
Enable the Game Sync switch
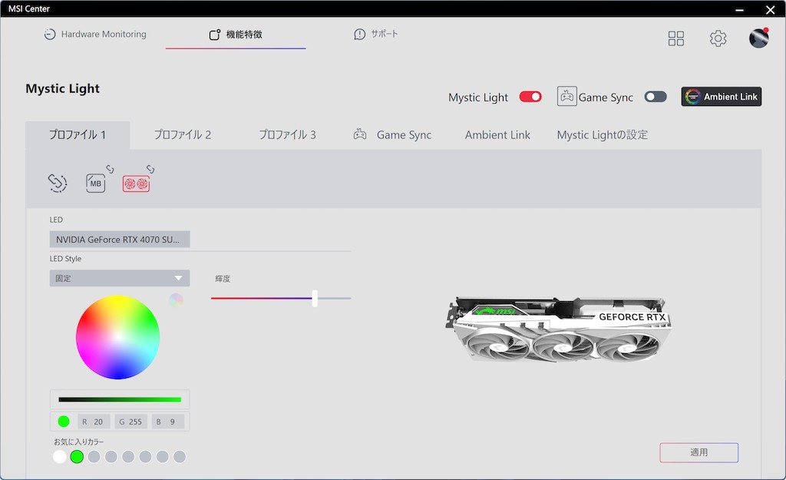pyautogui.click(x=656, y=97)
